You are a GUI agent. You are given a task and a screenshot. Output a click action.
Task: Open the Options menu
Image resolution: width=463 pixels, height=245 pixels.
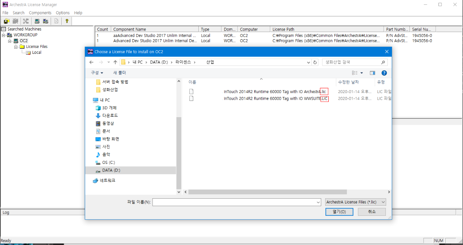pos(63,13)
